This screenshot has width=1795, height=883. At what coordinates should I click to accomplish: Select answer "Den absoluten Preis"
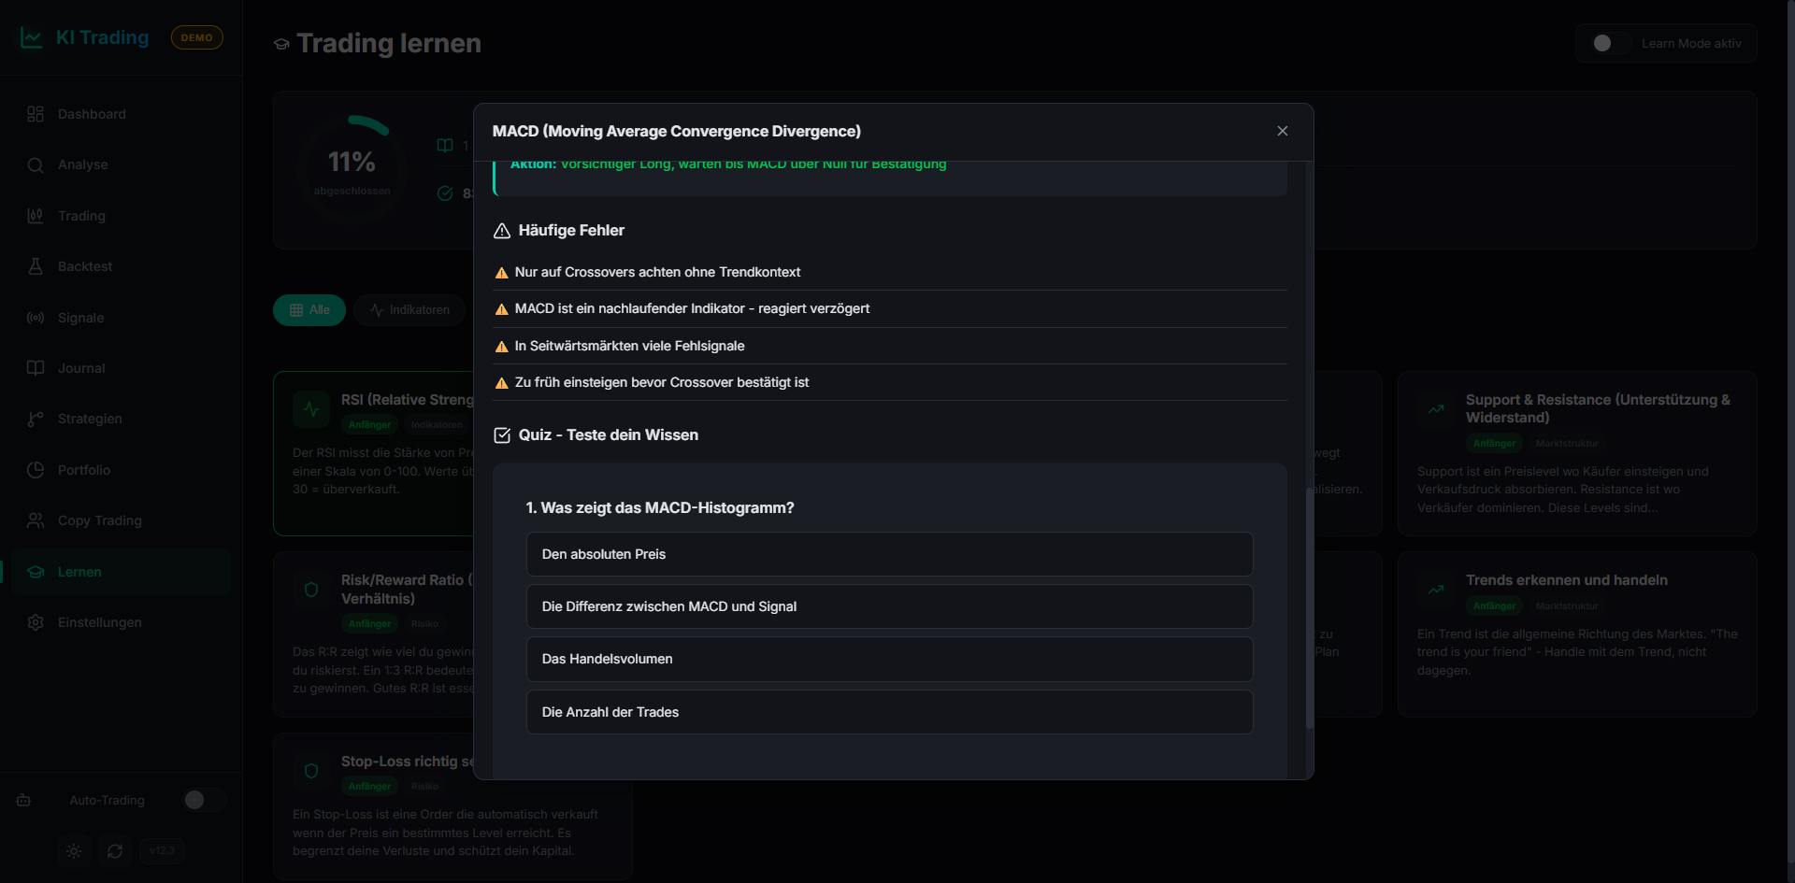pos(889,554)
